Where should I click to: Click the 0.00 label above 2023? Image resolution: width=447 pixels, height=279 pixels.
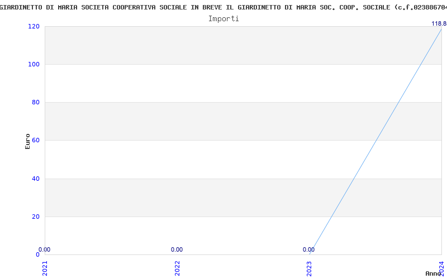309,249
